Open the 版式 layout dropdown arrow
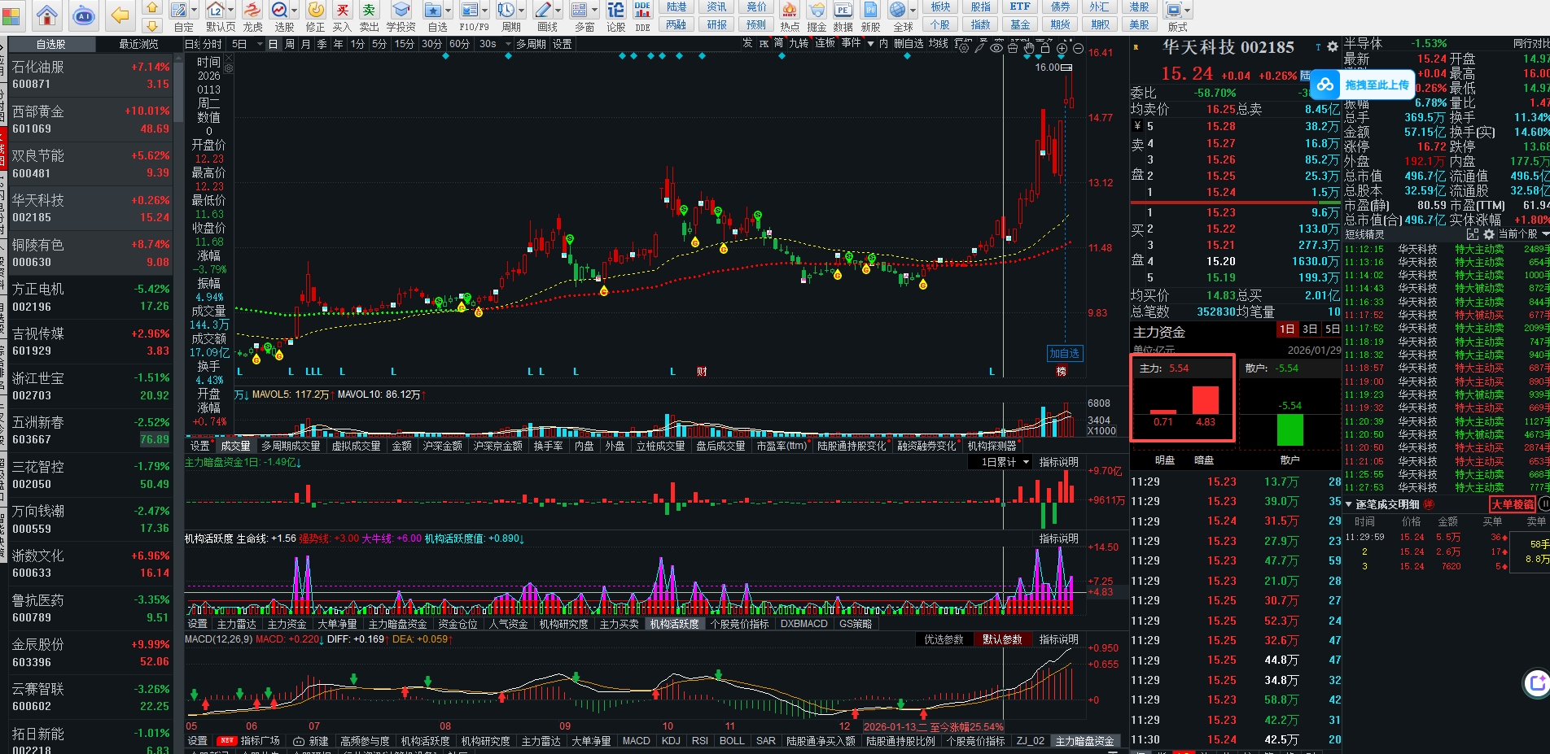This screenshot has height=754, width=1550. click(x=1188, y=11)
